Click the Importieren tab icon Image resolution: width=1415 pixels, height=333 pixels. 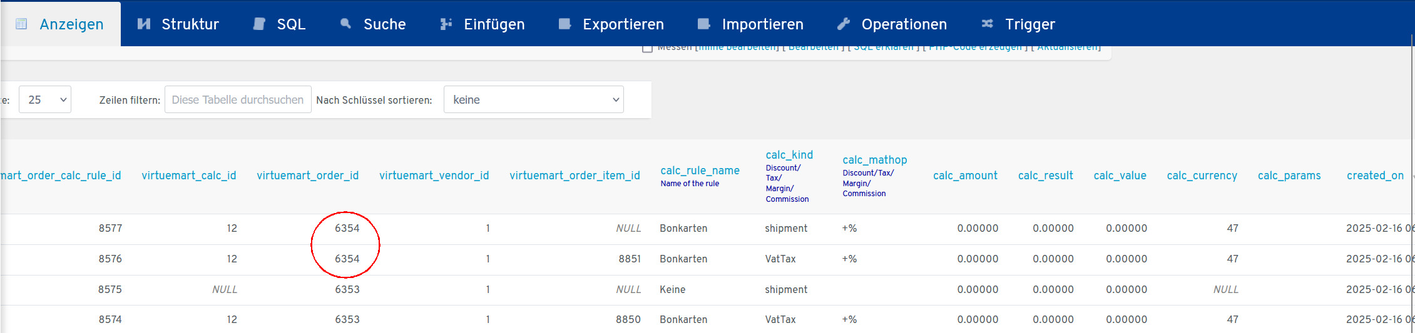pos(703,24)
